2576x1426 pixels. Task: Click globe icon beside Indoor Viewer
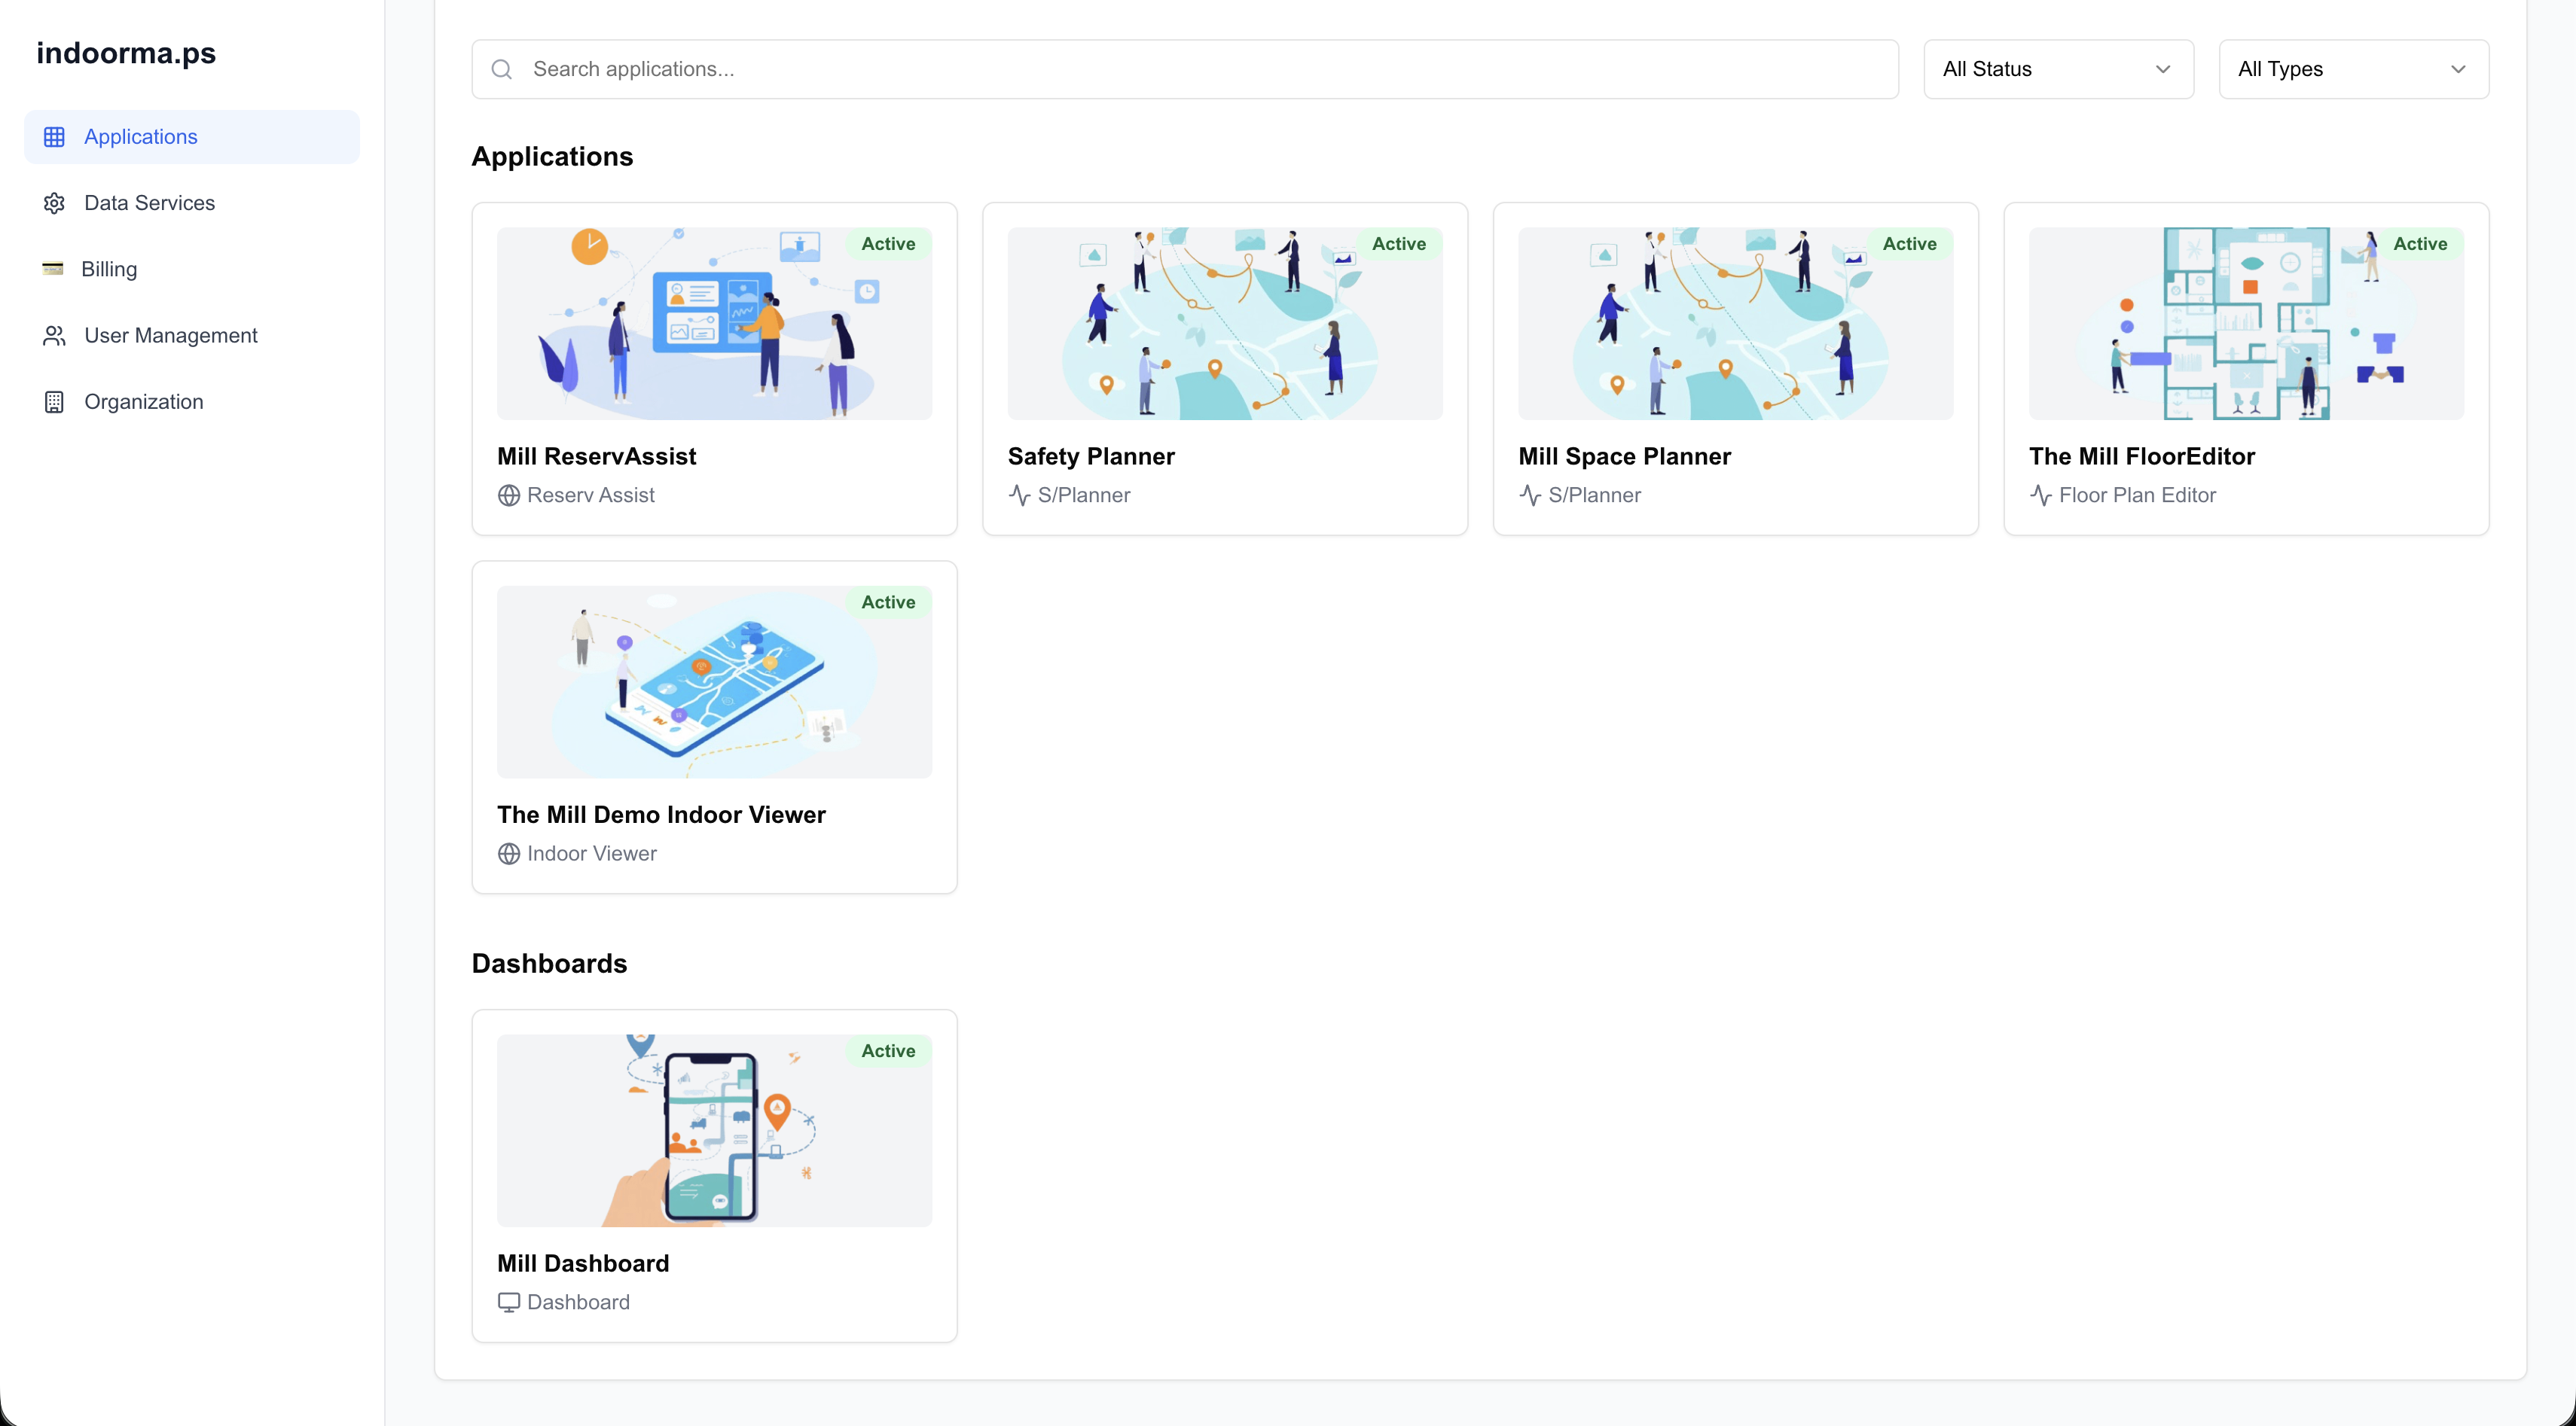tap(509, 853)
